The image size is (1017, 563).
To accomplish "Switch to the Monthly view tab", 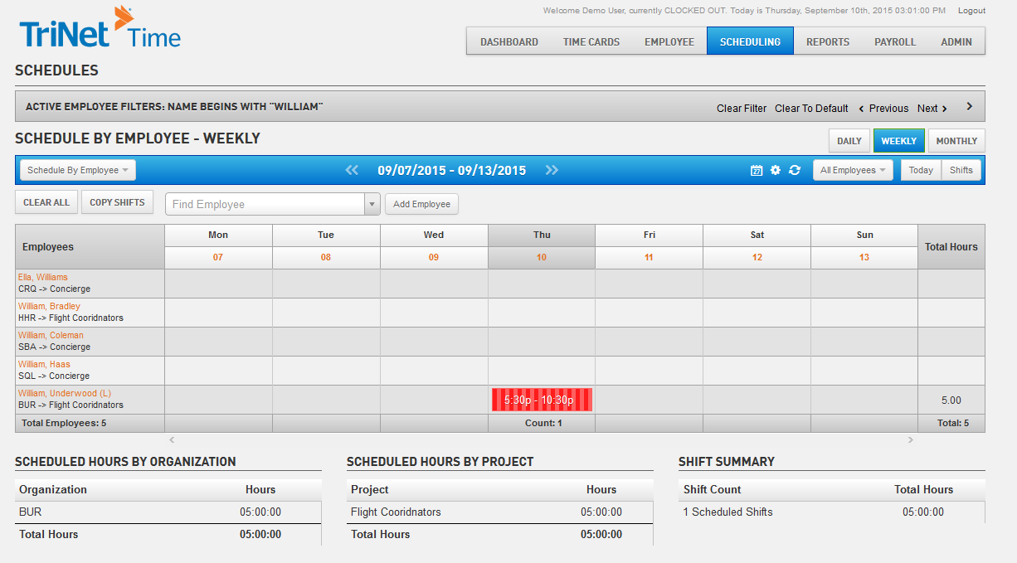I will tap(956, 141).
